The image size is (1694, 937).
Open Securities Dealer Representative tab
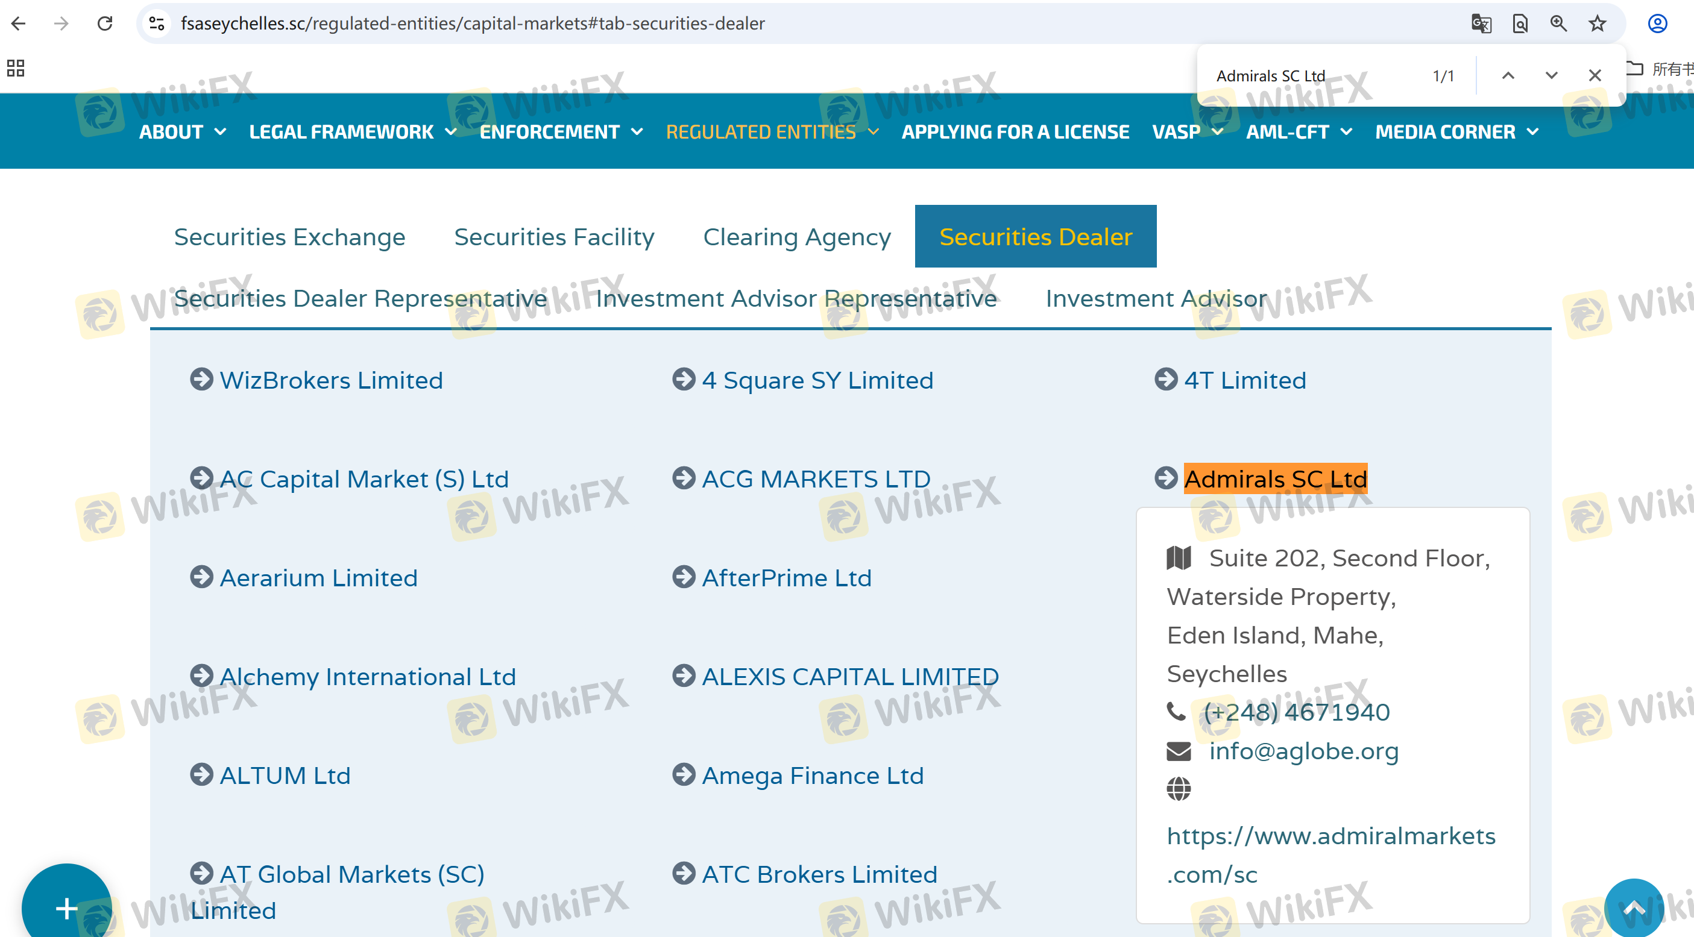coord(361,298)
